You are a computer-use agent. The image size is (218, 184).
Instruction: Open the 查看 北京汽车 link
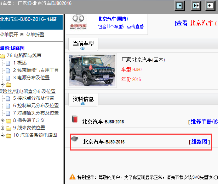[x=196, y=23]
